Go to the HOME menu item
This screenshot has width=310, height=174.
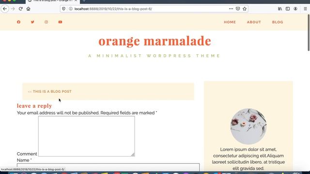click(230, 22)
